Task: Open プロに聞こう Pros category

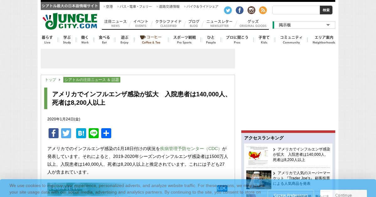Action: [237, 40]
